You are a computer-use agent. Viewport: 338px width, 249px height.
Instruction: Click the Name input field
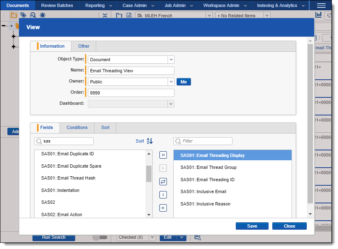pos(131,71)
